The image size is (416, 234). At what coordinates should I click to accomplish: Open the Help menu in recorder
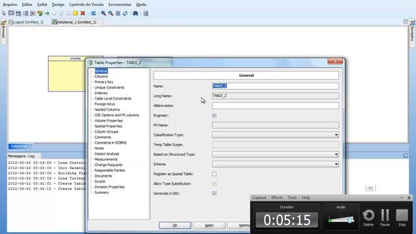[306, 198]
